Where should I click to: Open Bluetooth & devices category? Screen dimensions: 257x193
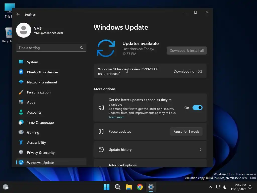[51, 72]
